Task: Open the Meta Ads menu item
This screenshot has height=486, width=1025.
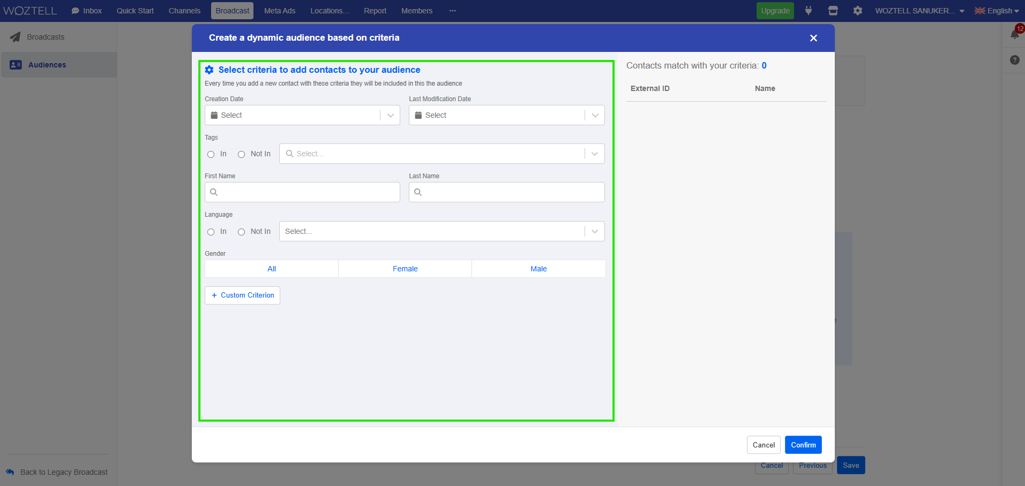Action: coord(279,11)
